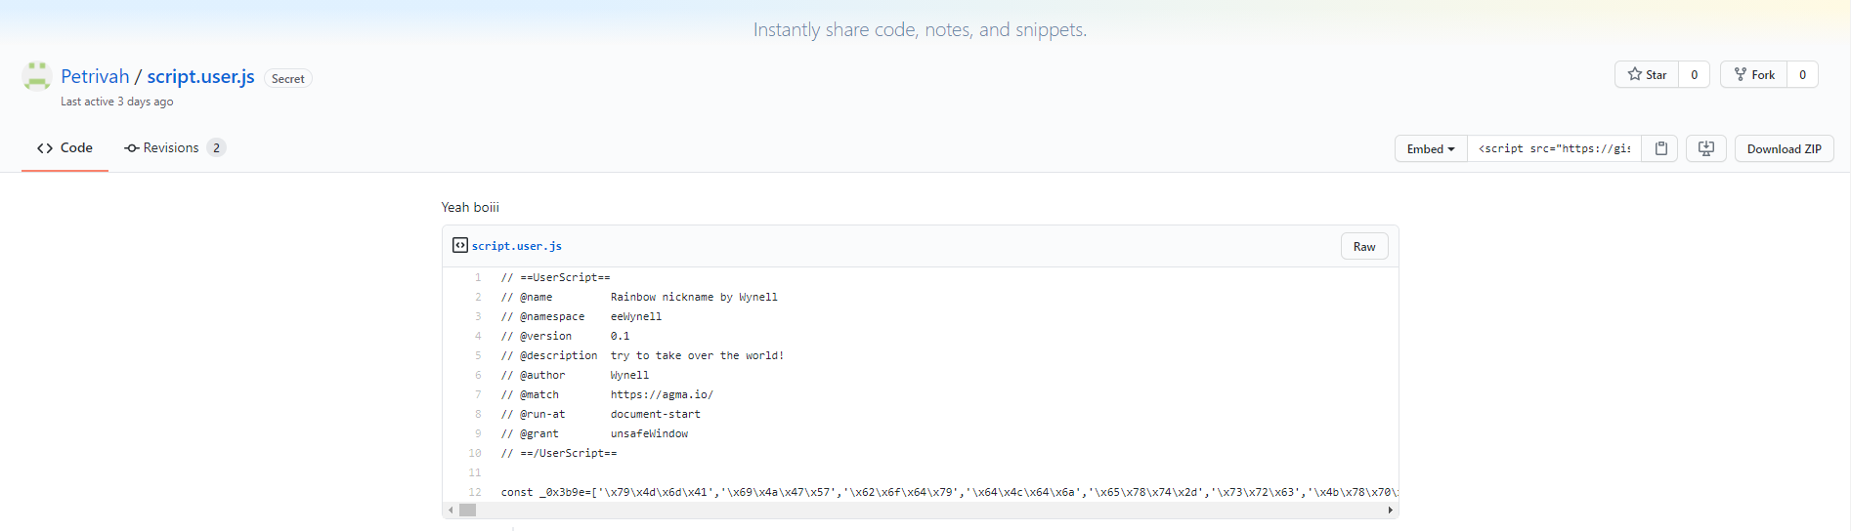Click line number 12 in code
Image resolution: width=1851 pixels, height=531 pixels.
[475, 492]
